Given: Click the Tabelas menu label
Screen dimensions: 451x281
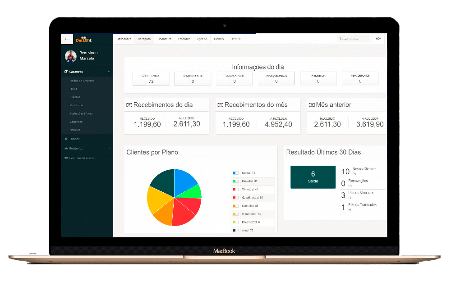Looking at the screenshot, I should pos(74,139).
